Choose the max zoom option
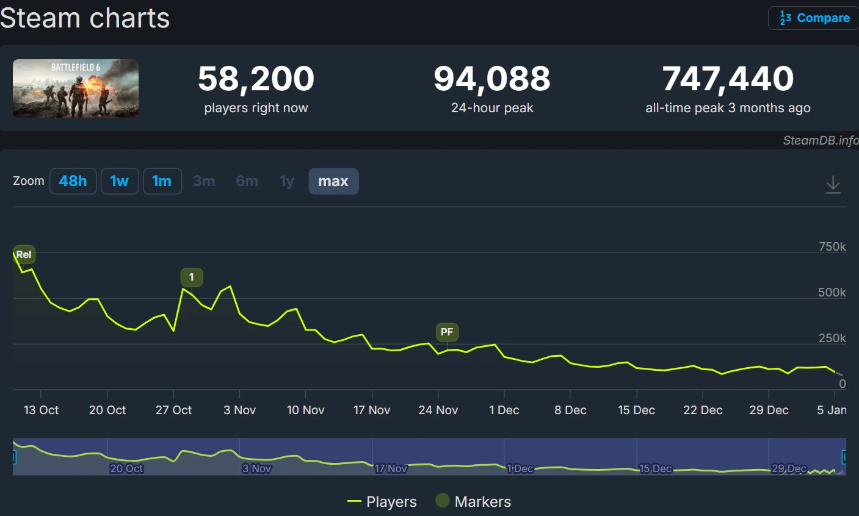This screenshot has width=859, height=516. click(x=333, y=181)
